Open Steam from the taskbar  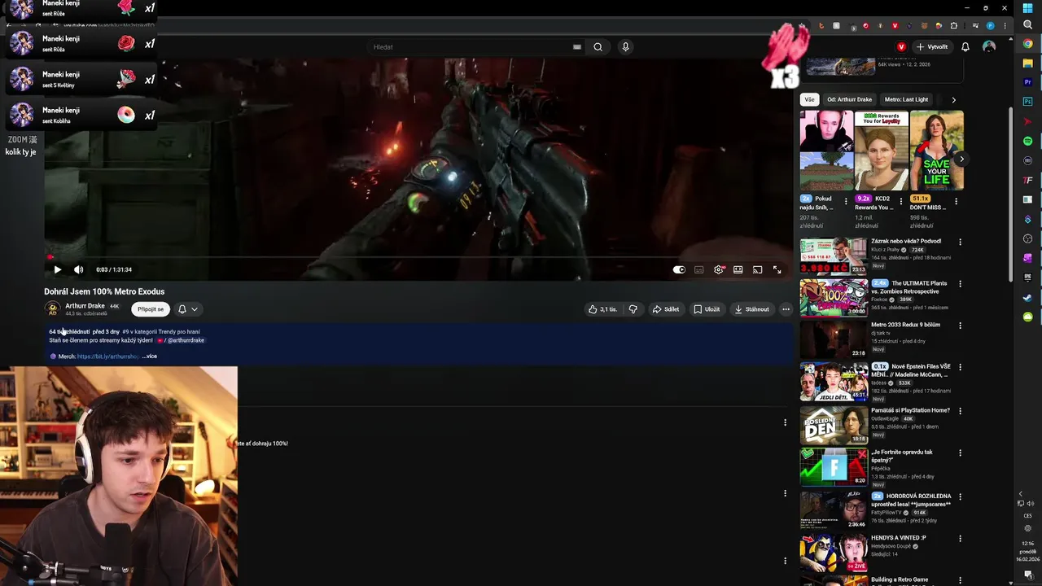click(1028, 298)
